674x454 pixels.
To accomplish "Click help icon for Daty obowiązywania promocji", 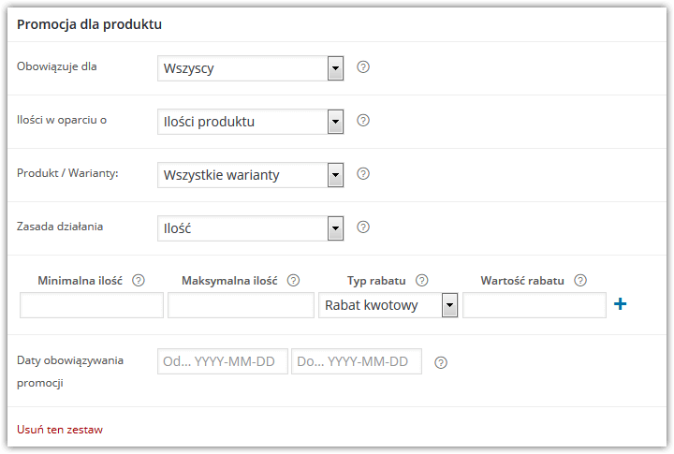I will click(x=441, y=363).
